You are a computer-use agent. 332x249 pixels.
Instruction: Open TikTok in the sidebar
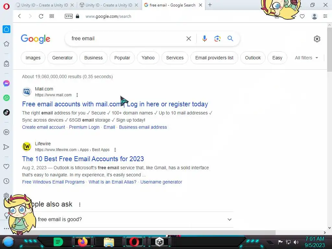click(6, 113)
